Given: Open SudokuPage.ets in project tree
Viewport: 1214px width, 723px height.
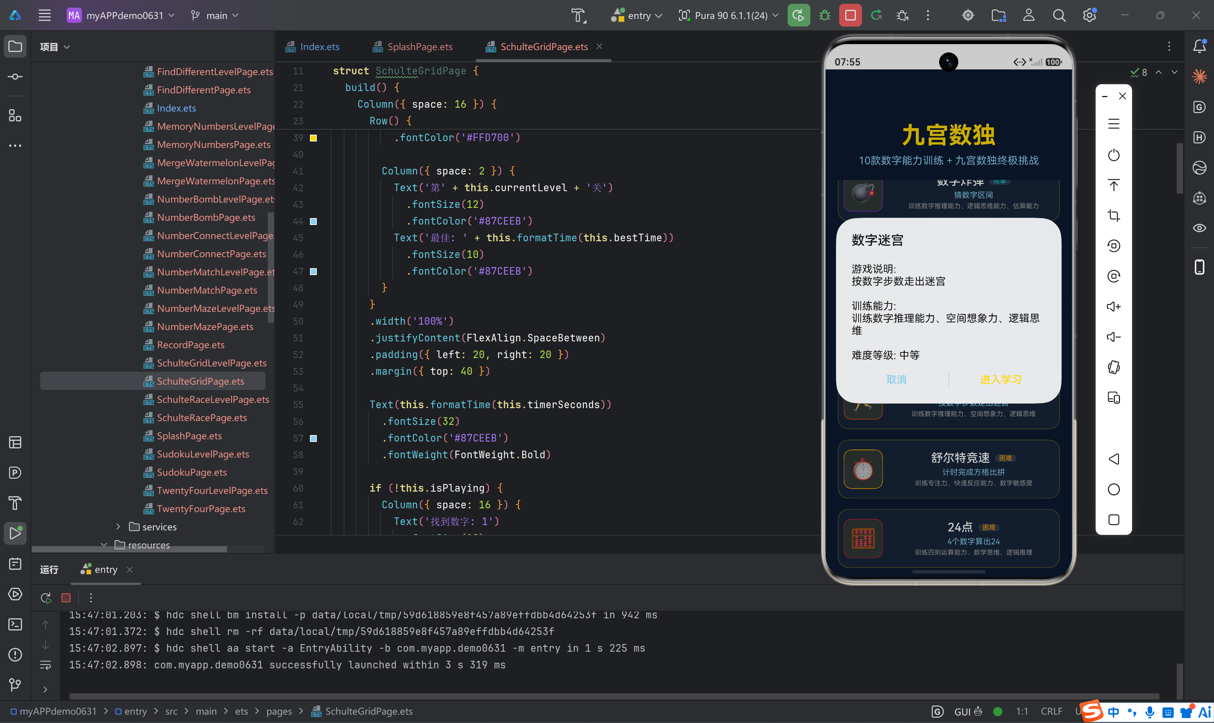Looking at the screenshot, I should [x=192, y=472].
